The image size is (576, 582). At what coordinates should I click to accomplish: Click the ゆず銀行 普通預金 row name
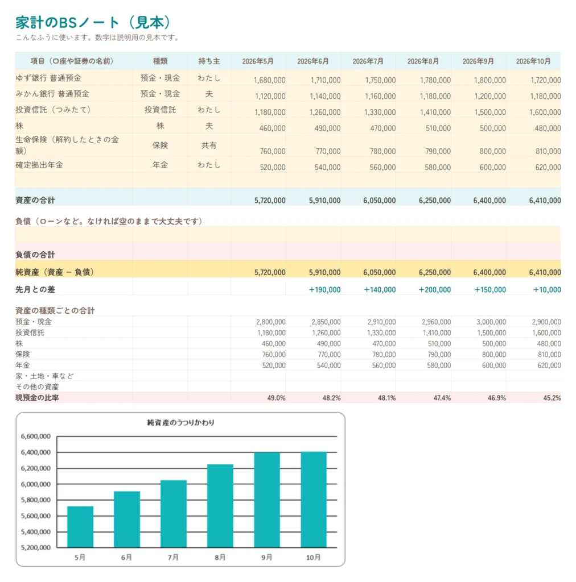click(48, 78)
